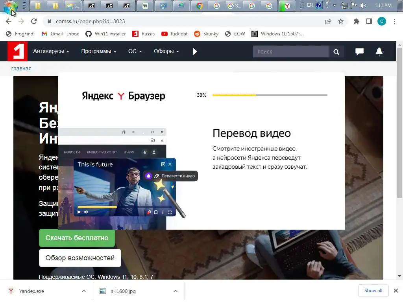The height and width of the screenshot is (302, 403).
Task: Switch to the Libraries L... taskbar window
Action: pos(73,6)
